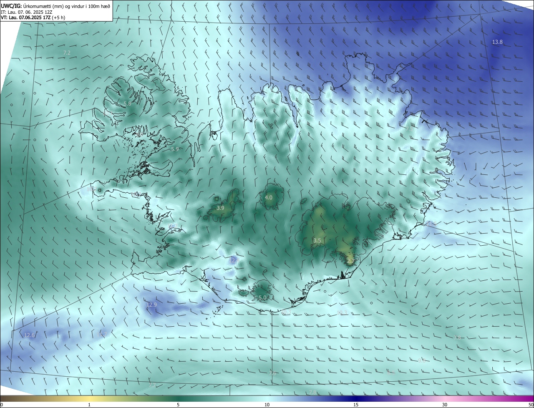Viewport: 534px width, 408px height.
Task: Click the 3.5 value label on map
Action: tap(317, 241)
